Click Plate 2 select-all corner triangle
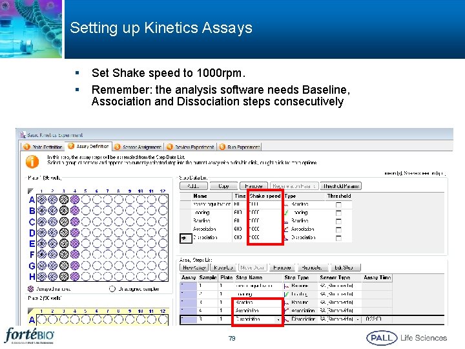This screenshot has height=349, width=465. point(30,311)
